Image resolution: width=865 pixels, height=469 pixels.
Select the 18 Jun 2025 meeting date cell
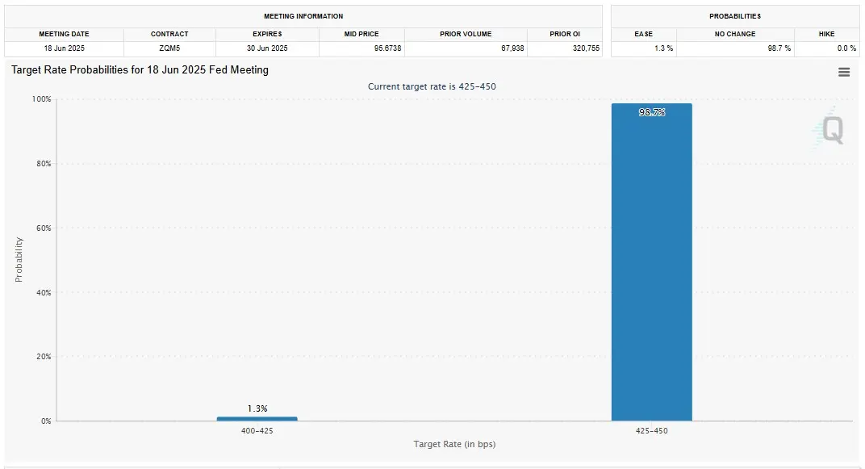(64, 48)
